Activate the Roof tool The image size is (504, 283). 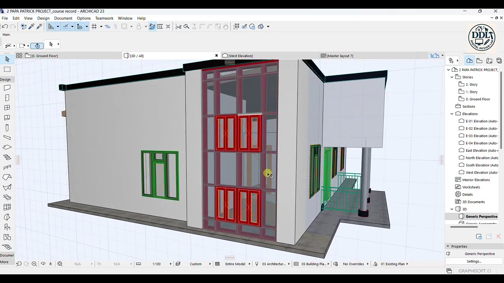[7, 177]
